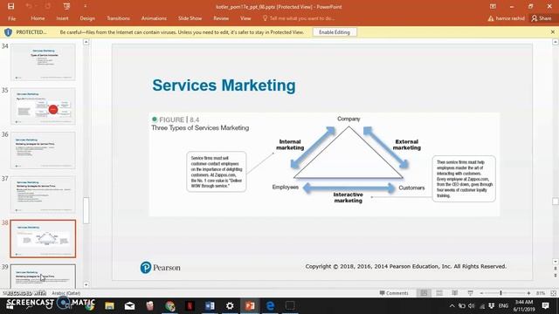
Task: Open the Mail app from the taskbar
Action: 130,305
